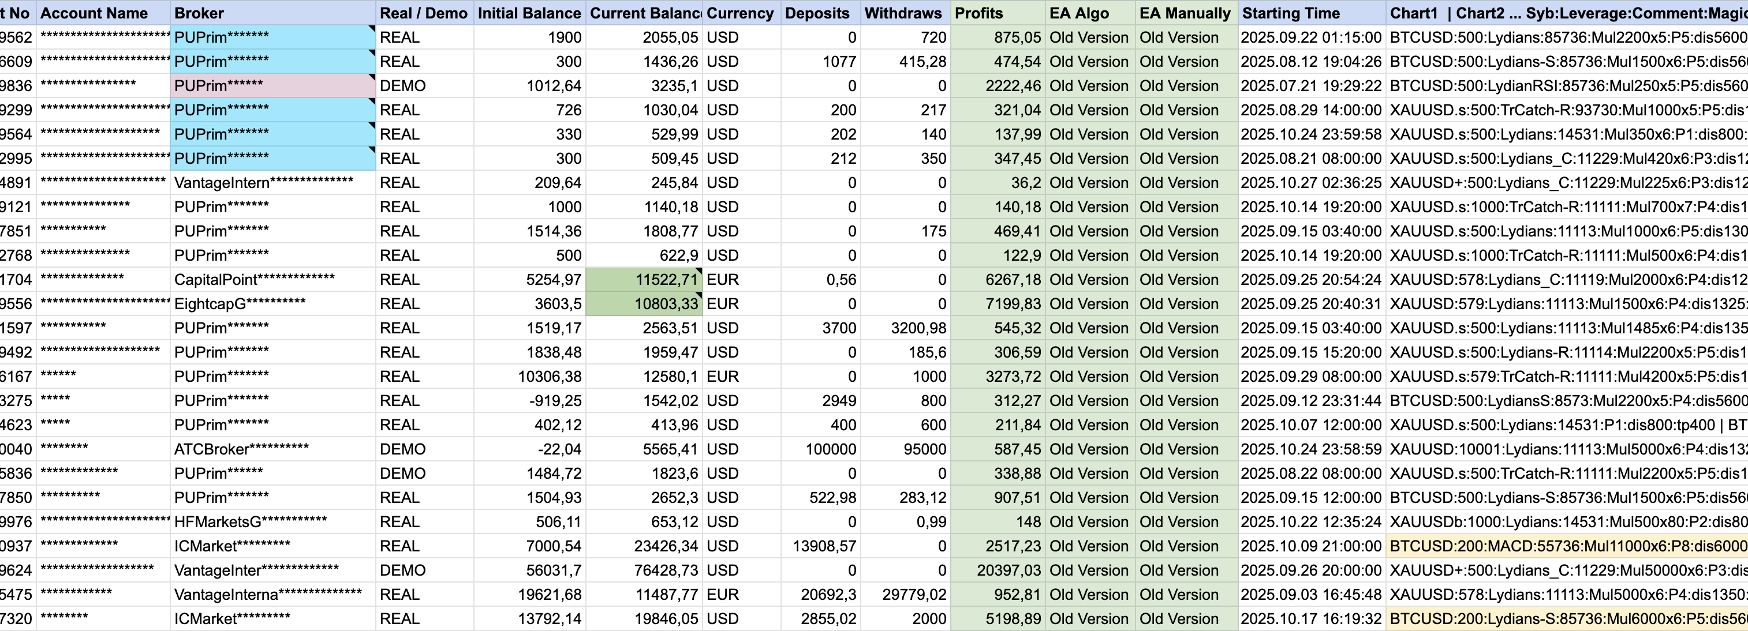Click the pink highlighted PUPrim broker cell
1748x631 pixels.
click(273, 86)
